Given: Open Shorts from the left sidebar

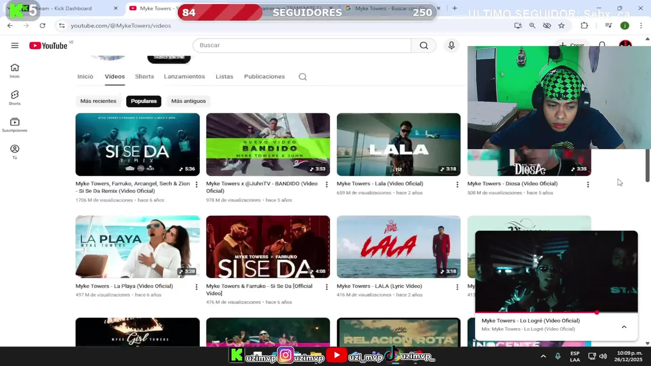Looking at the screenshot, I should (x=15, y=98).
